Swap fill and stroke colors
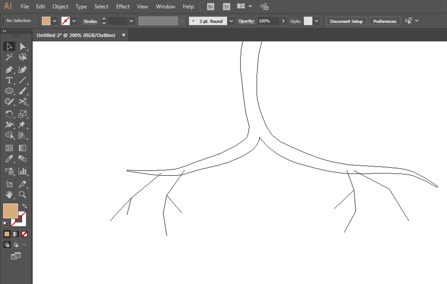This screenshot has width=447, height=284. 25,206
